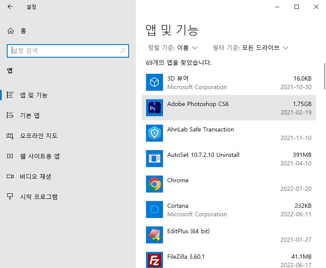Click the 시작 프로그램 icon
The height and width of the screenshot is (268, 326).
click(10, 197)
